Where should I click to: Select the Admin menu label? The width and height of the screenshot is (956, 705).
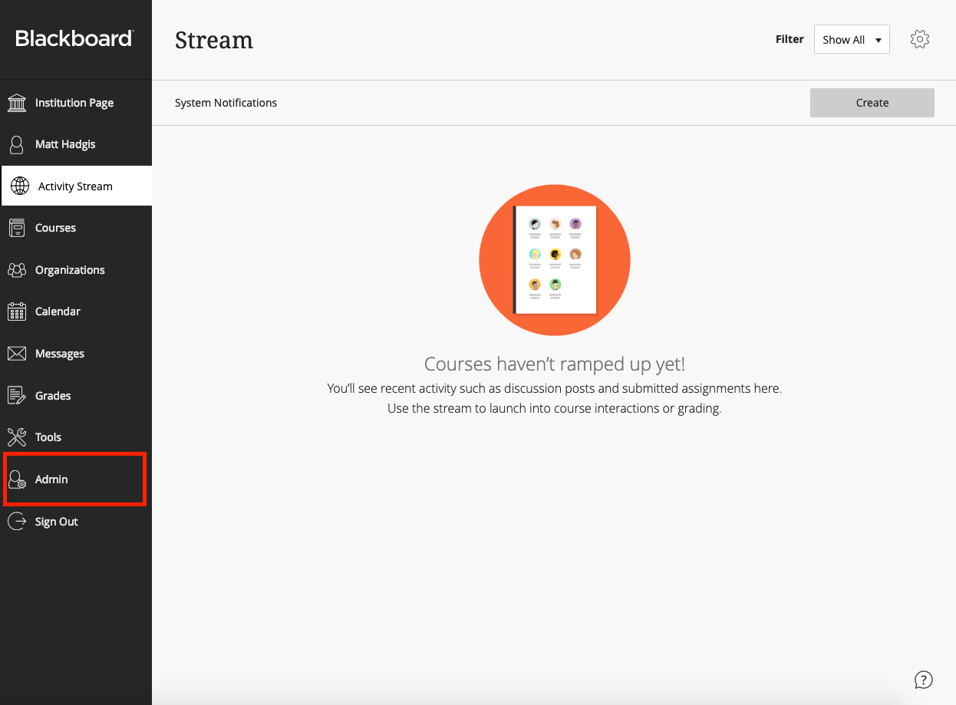pyautogui.click(x=51, y=479)
